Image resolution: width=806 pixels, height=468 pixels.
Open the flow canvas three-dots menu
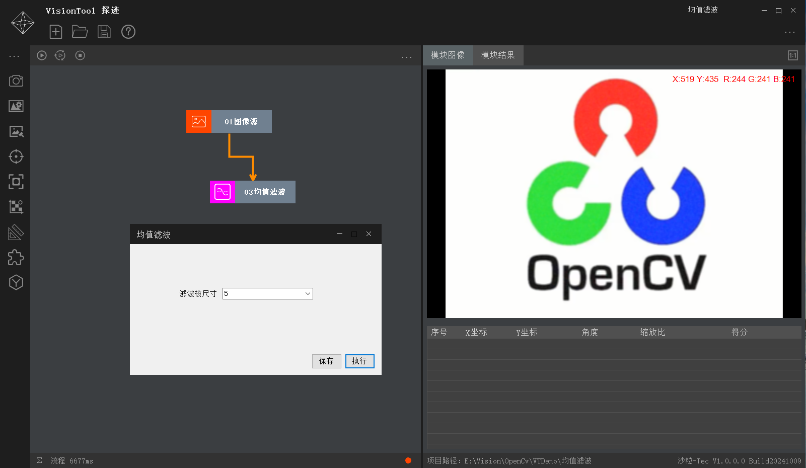coord(407,57)
